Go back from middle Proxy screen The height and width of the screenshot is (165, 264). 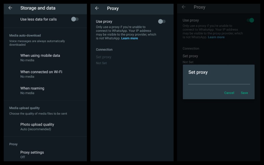(97, 8)
